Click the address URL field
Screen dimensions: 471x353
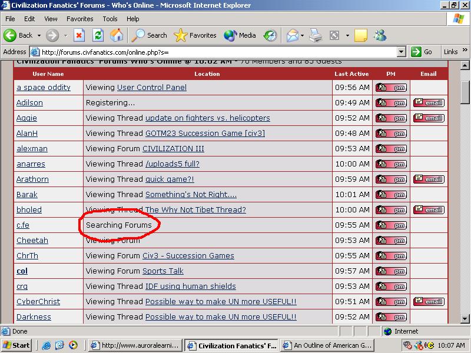coord(213,52)
